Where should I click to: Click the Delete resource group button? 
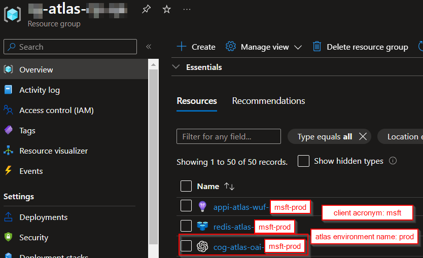click(360, 47)
